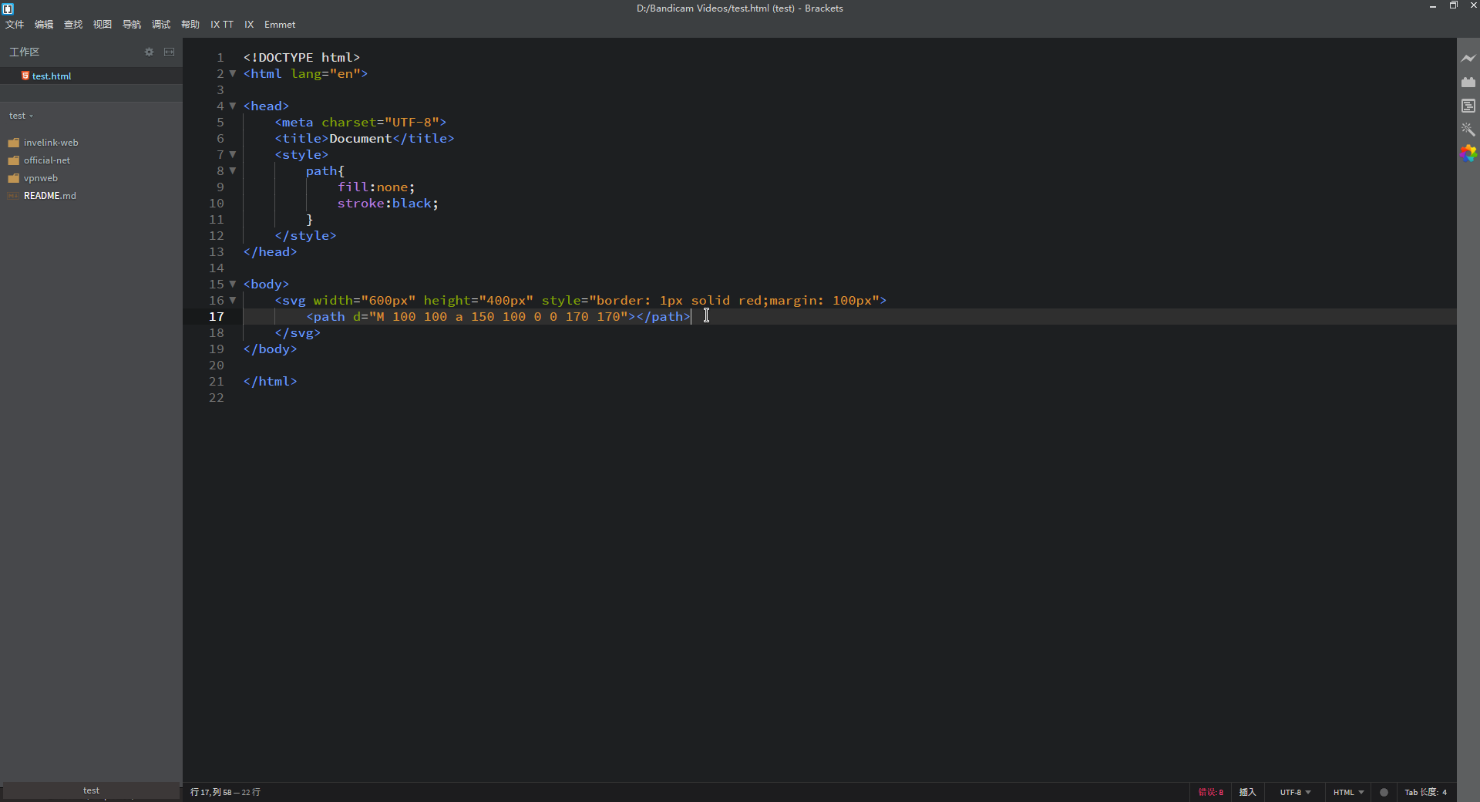Click the Brackets app icon in title bar
The width and height of the screenshot is (1480, 802).
[8, 8]
